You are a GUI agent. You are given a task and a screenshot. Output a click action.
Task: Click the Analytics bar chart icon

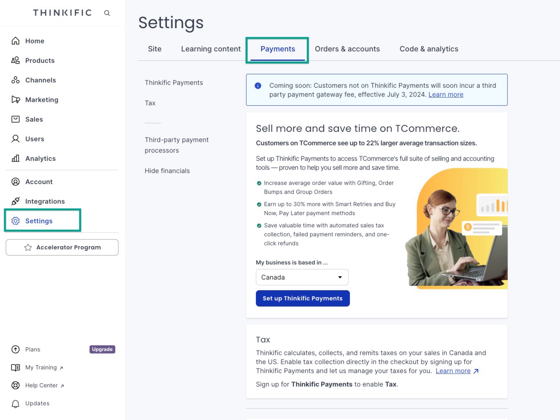coord(16,158)
